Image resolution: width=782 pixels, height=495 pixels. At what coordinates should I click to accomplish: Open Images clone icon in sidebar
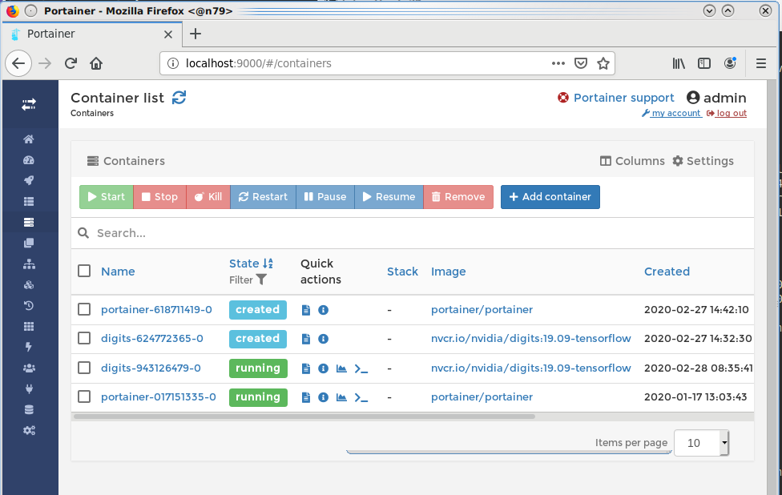[x=29, y=243]
